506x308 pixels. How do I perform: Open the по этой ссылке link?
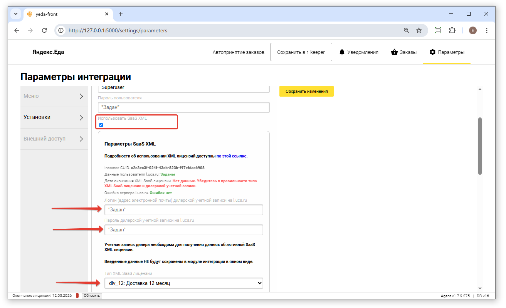click(x=232, y=156)
